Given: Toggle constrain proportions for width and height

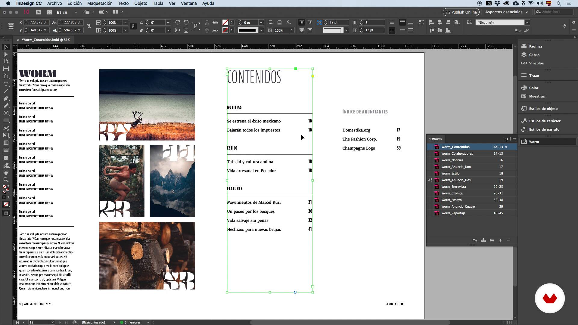Looking at the screenshot, I should click(89, 26).
